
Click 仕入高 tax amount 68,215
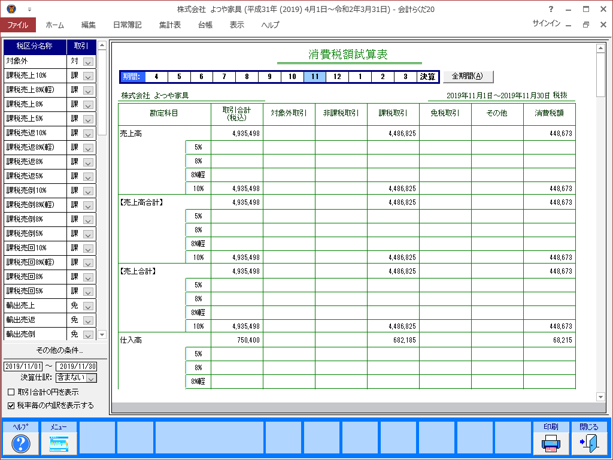pos(563,340)
